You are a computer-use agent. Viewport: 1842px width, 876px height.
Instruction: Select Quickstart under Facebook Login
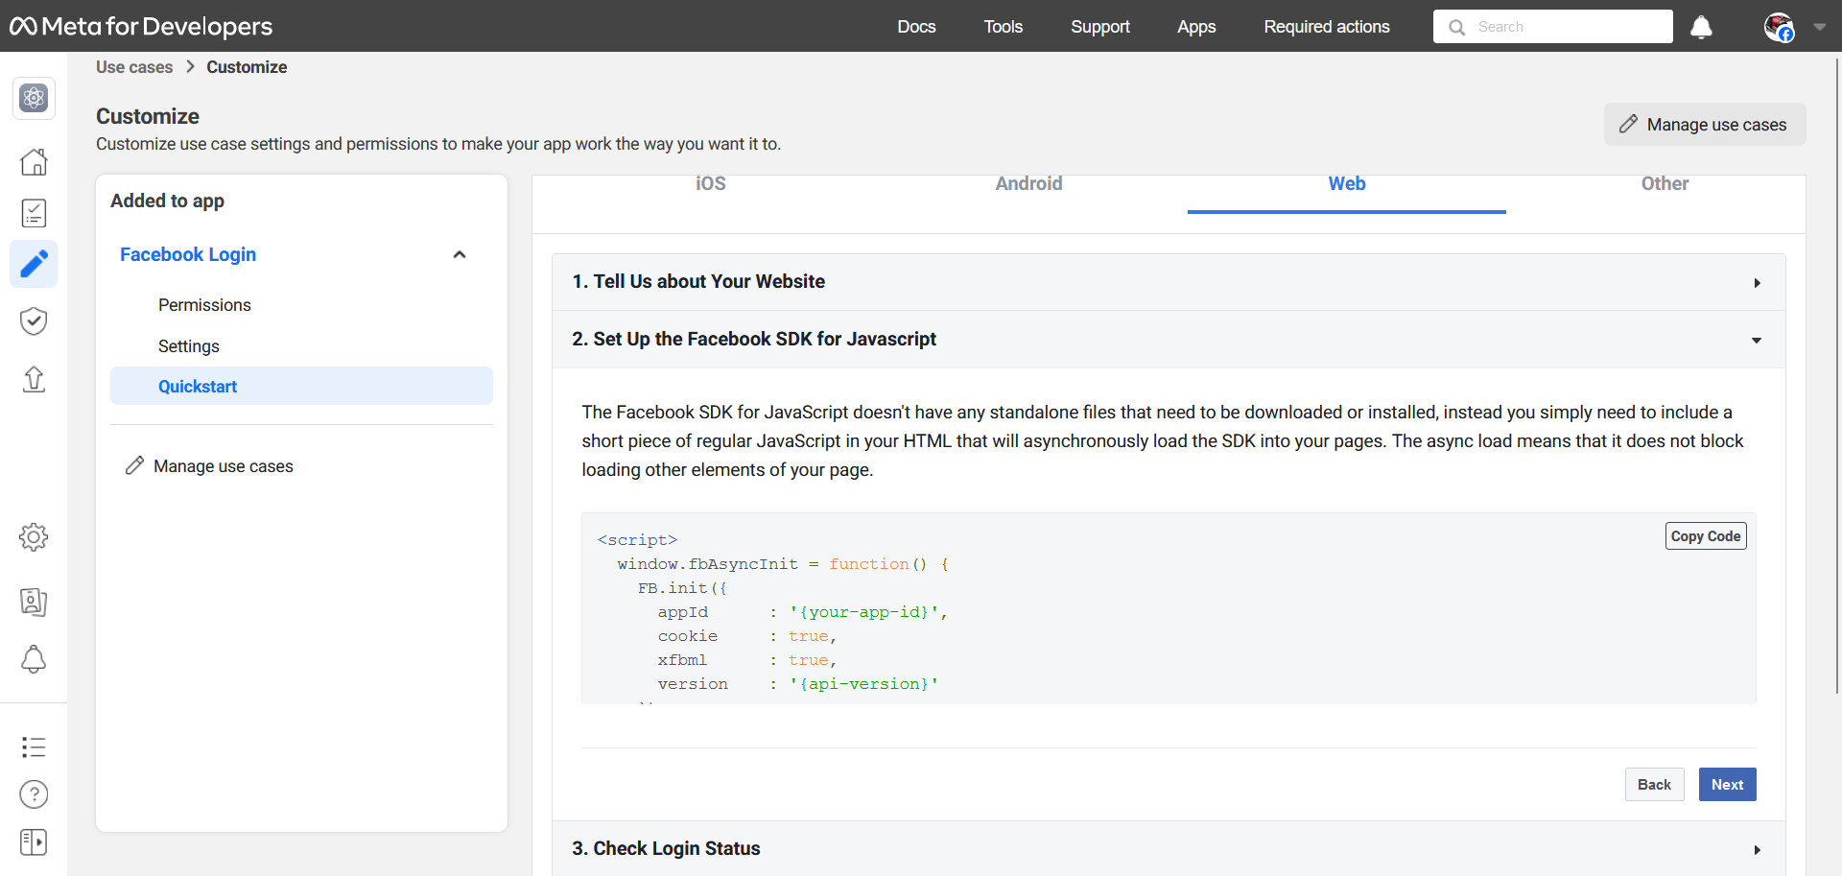[301, 387]
